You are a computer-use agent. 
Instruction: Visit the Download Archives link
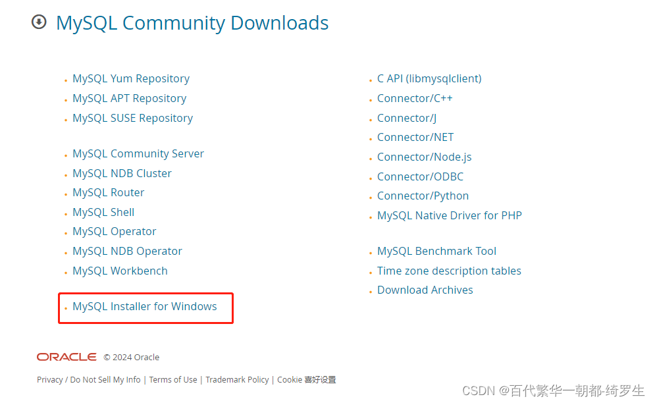point(425,290)
